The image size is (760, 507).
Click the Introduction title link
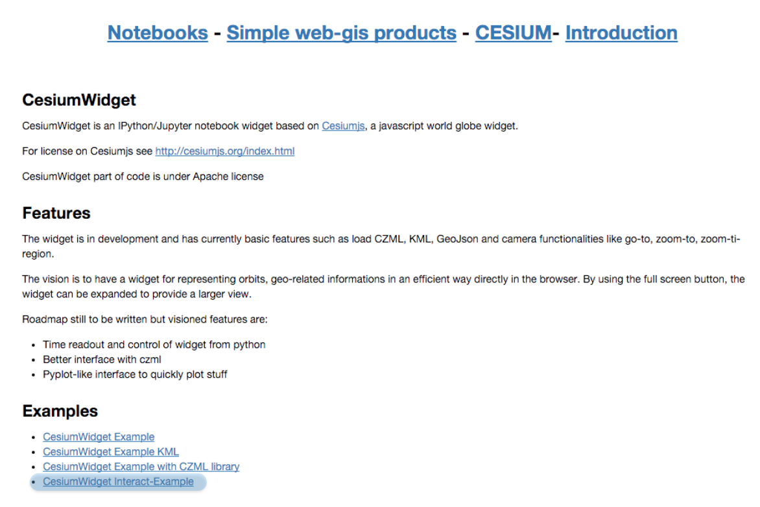621,33
